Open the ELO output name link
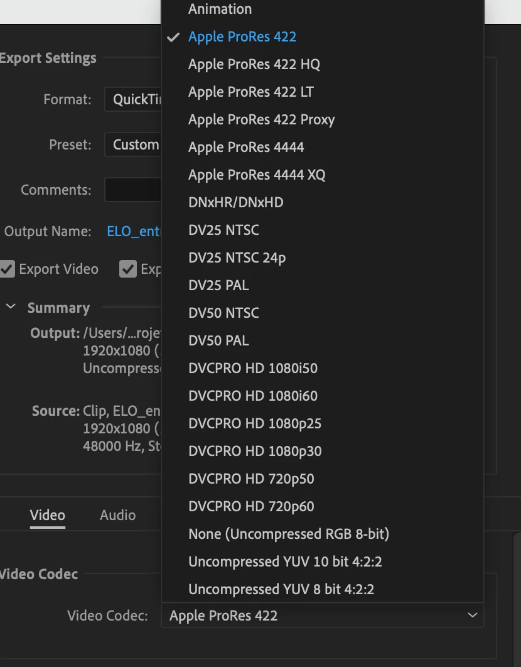Image resolution: width=521 pixels, height=667 pixels. [x=134, y=231]
